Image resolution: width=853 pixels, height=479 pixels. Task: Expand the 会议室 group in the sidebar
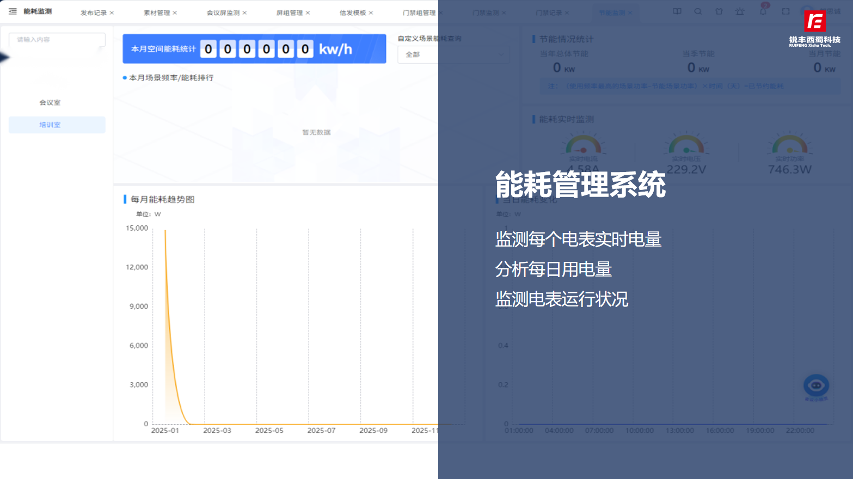click(x=48, y=102)
